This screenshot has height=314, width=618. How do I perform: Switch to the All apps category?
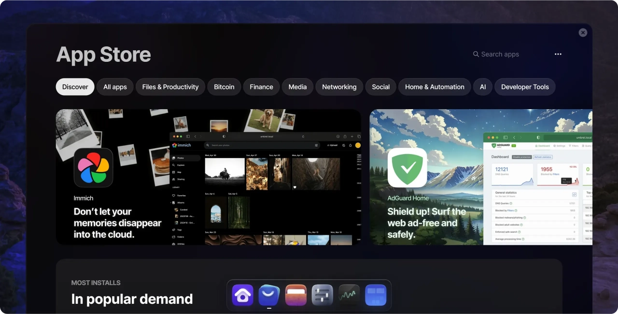tap(115, 87)
